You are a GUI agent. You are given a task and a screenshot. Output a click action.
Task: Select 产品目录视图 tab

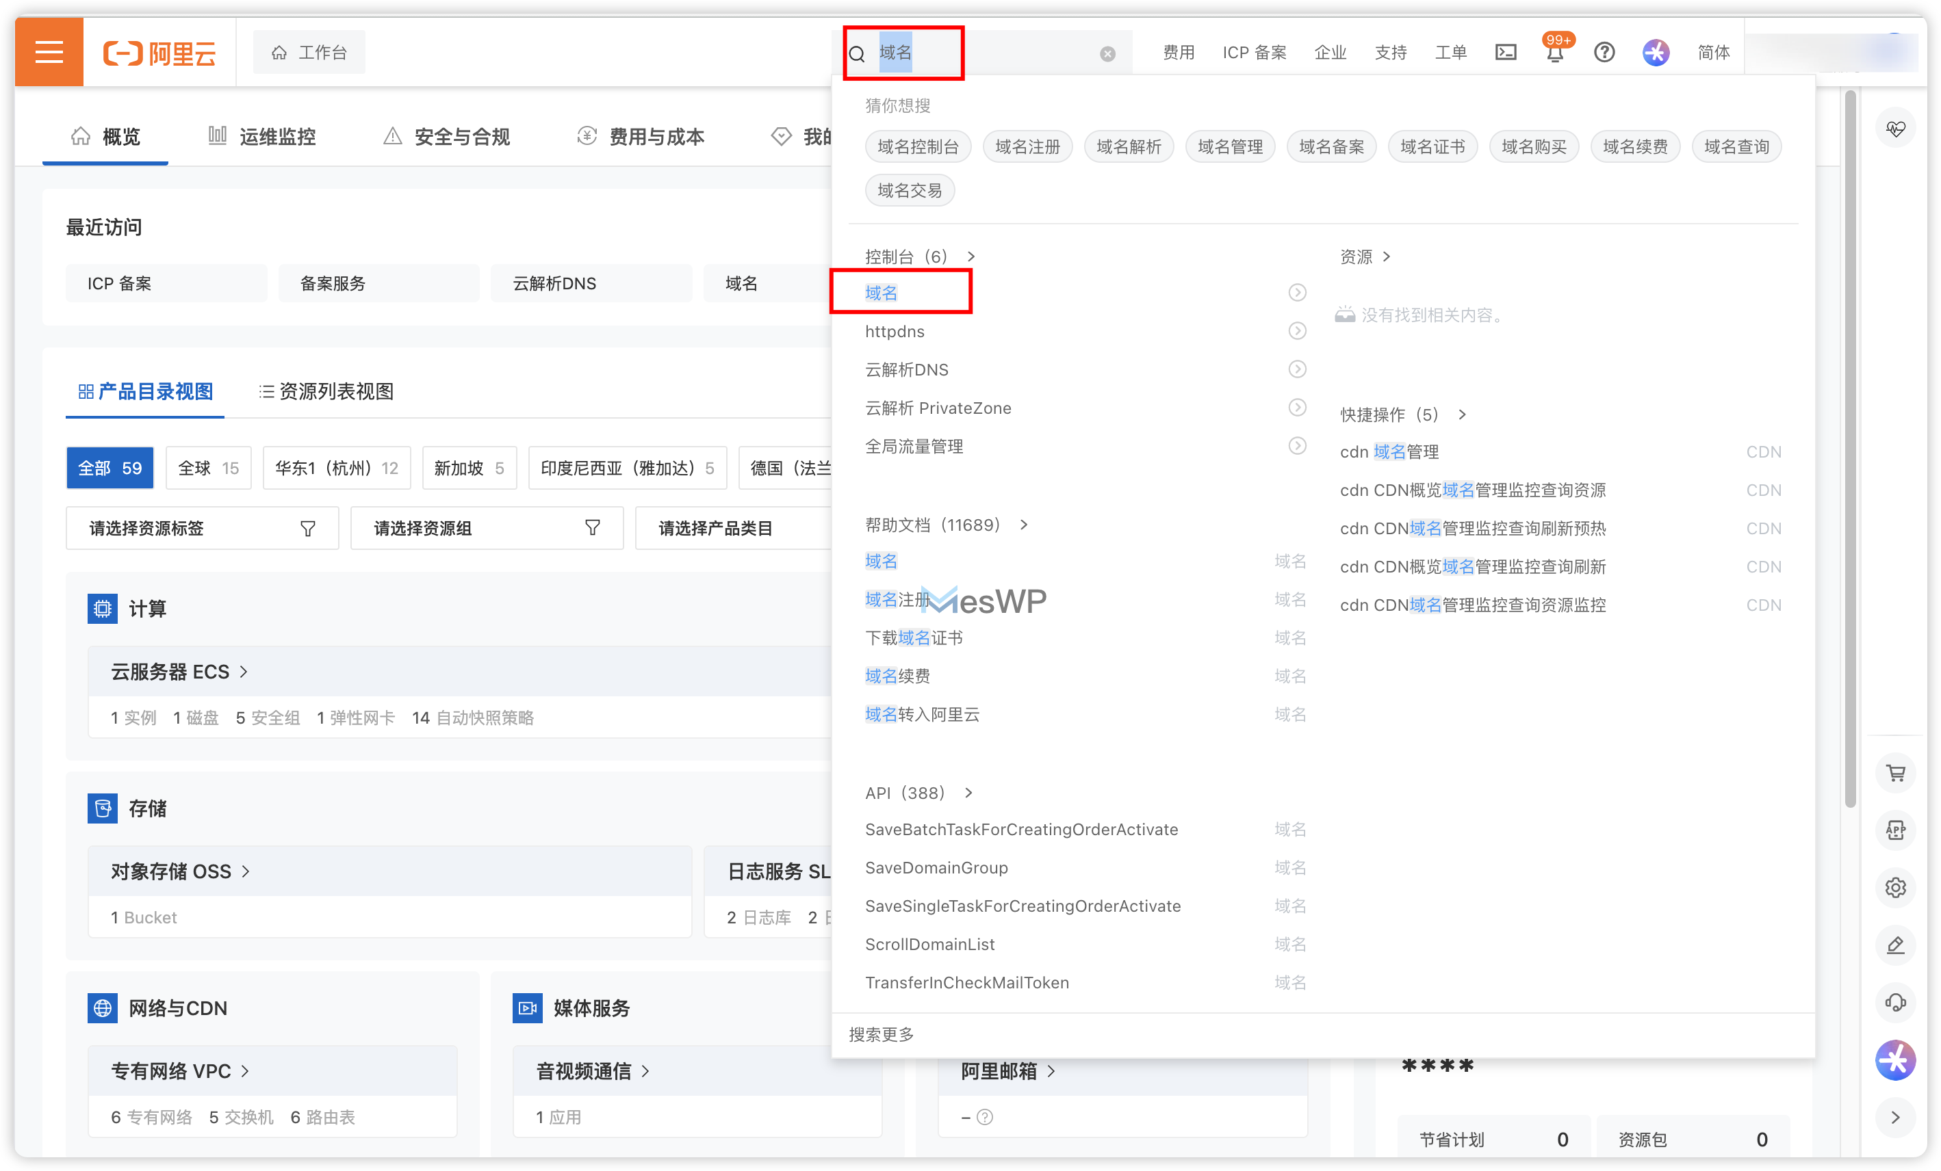(x=146, y=391)
